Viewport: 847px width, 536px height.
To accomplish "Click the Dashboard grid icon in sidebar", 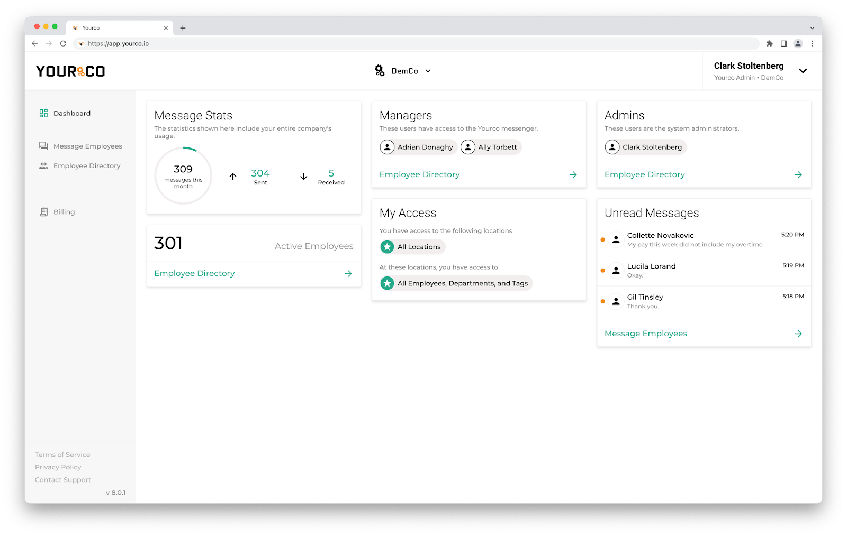I will click(43, 113).
